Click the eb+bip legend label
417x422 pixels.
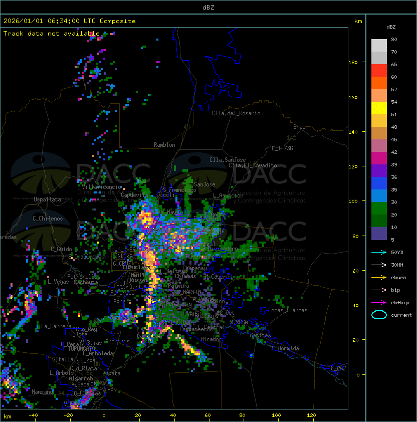(400, 303)
